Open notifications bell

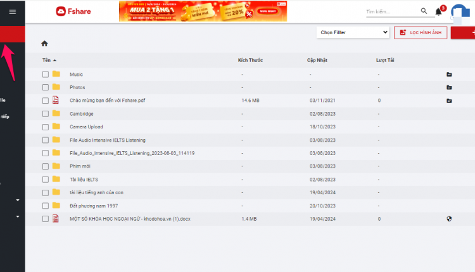(x=438, y=12)
